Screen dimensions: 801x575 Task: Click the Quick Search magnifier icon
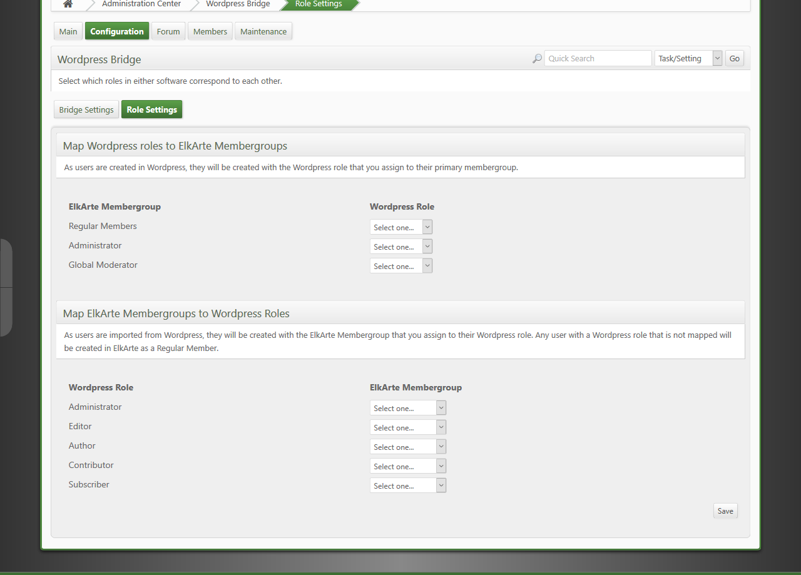[537, 59]
